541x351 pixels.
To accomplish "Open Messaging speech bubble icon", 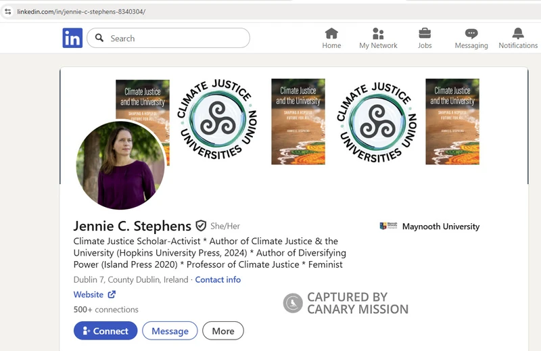I will coord(471,34).
